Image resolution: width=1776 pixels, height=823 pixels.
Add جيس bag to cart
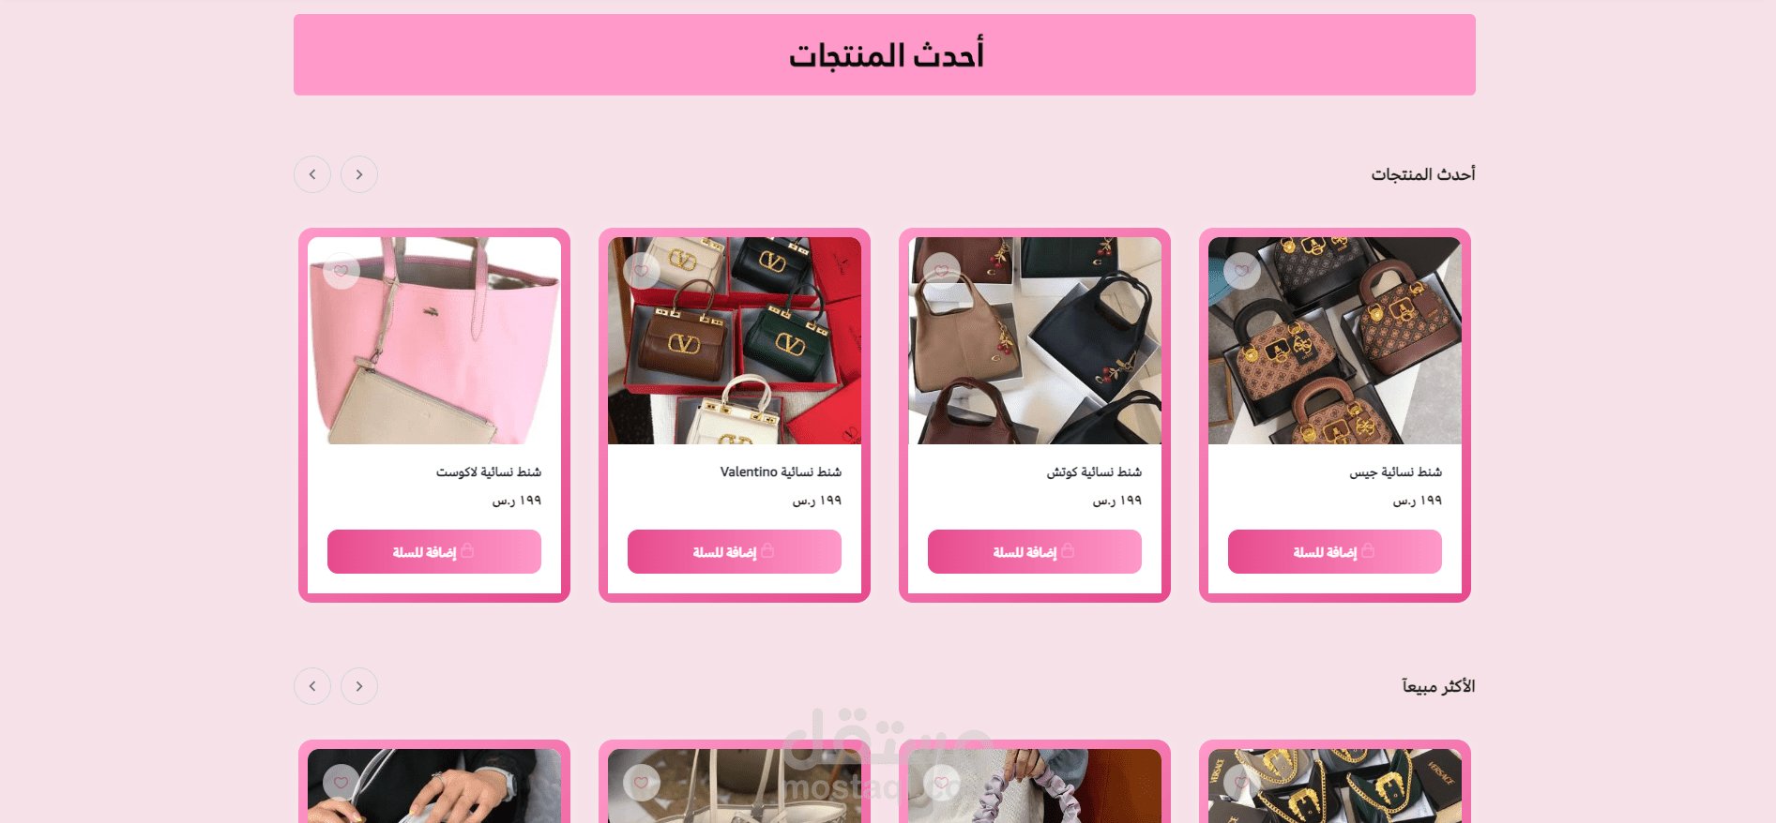coord(1335,551)
